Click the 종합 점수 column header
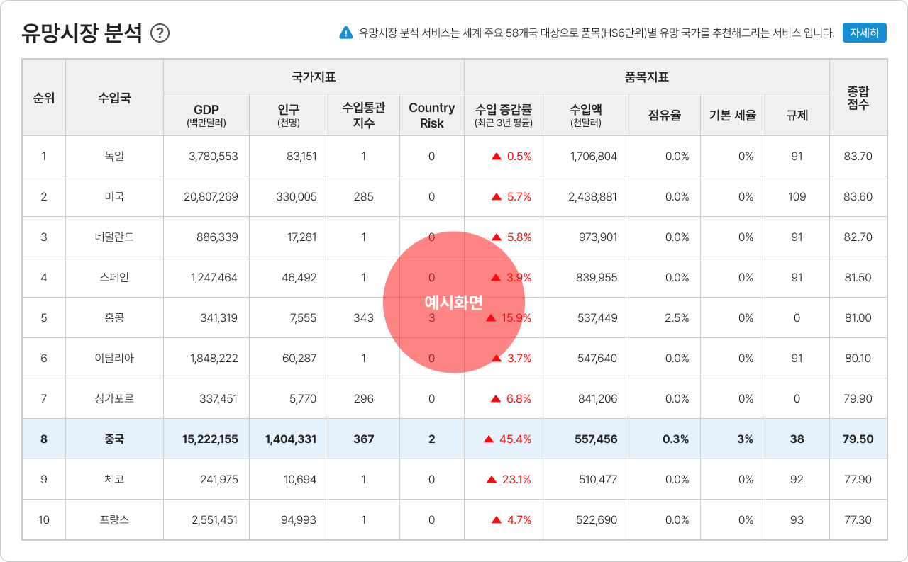The width and height of the screenshot is (908, 562). pyautogui.click(x=858, y=98)
